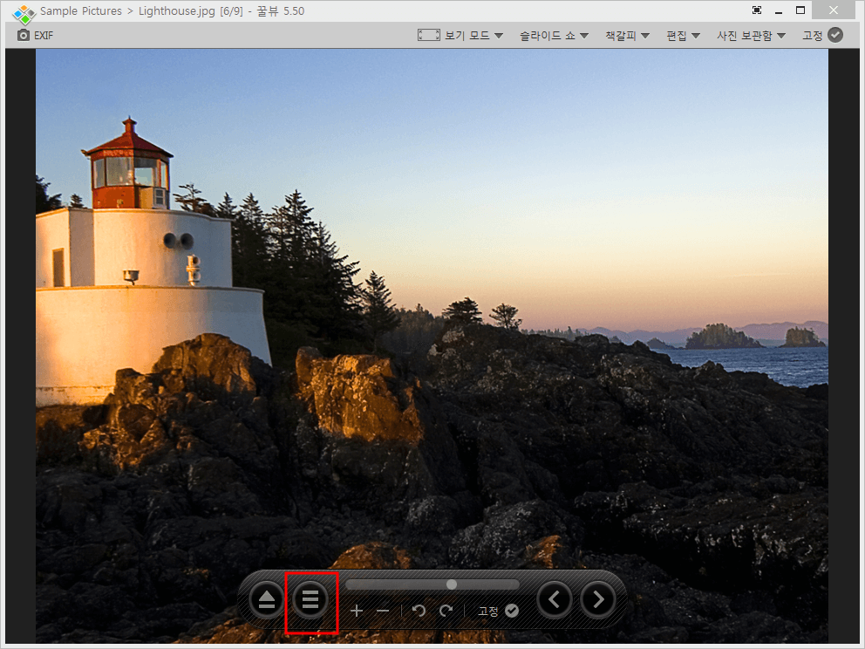This screenshot has width=865, height=649.
Task: Go to previous image arrow
Action: pos(555,599)
